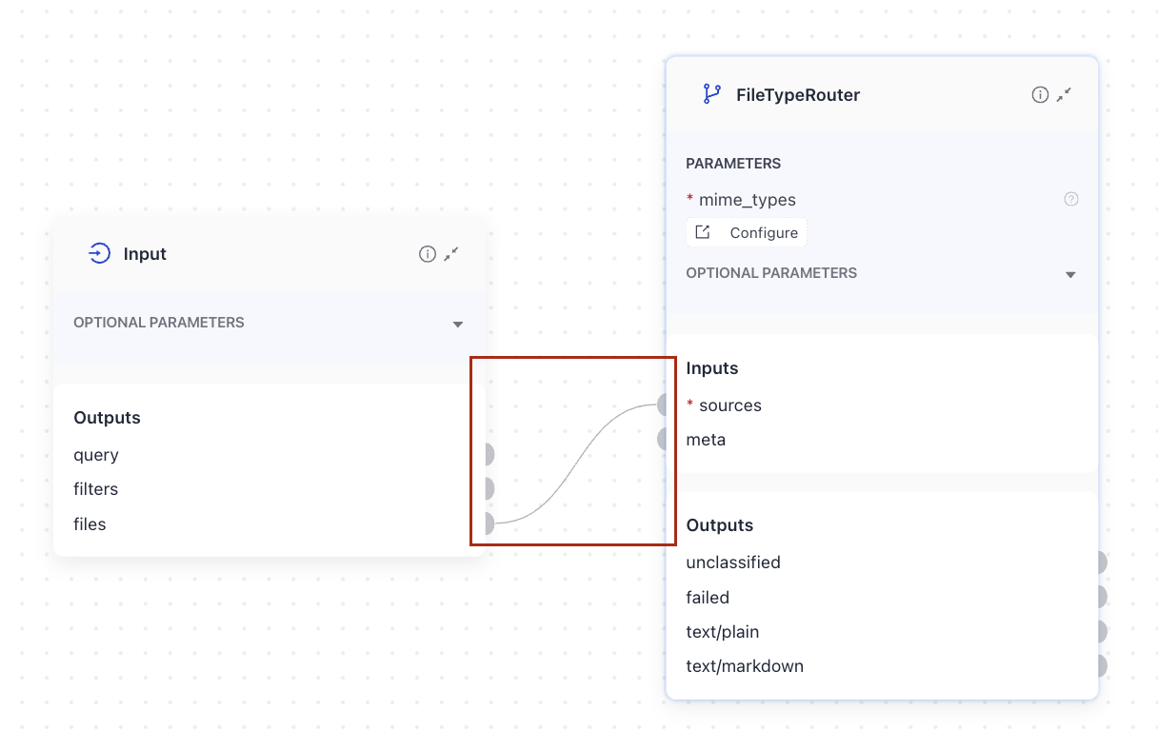The image size is (1158, 750).
Task: Click the text/markdown output connector port
Action: [x=1100, y=666]
